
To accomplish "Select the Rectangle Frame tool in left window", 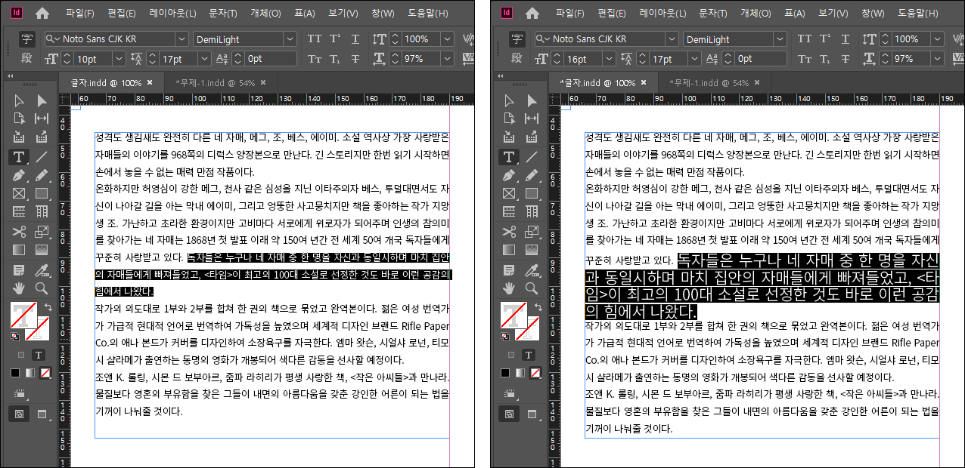I will click(20, 194).
